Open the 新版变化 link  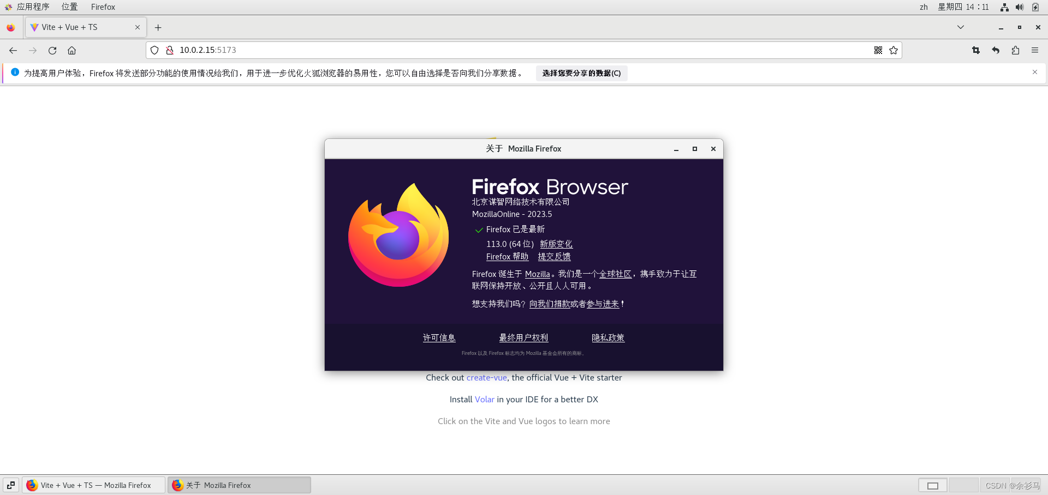click(x=556, y=244)
